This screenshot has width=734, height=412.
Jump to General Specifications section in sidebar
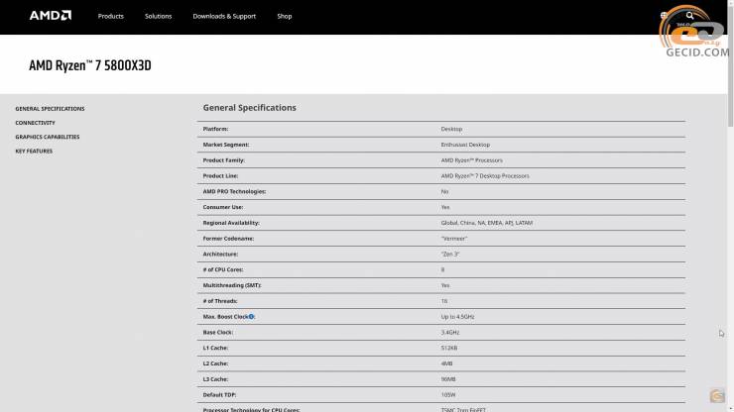point(50,109)
